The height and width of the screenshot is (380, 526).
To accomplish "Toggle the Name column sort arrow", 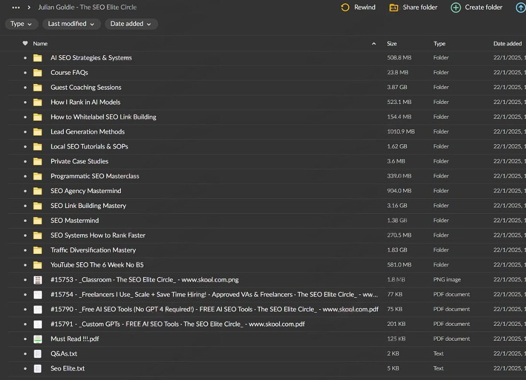I will tap(374, 44).
